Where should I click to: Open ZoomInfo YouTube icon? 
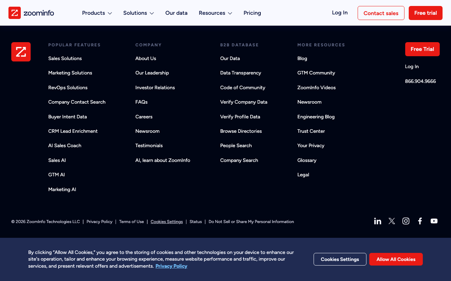click(x=434, y=221)
